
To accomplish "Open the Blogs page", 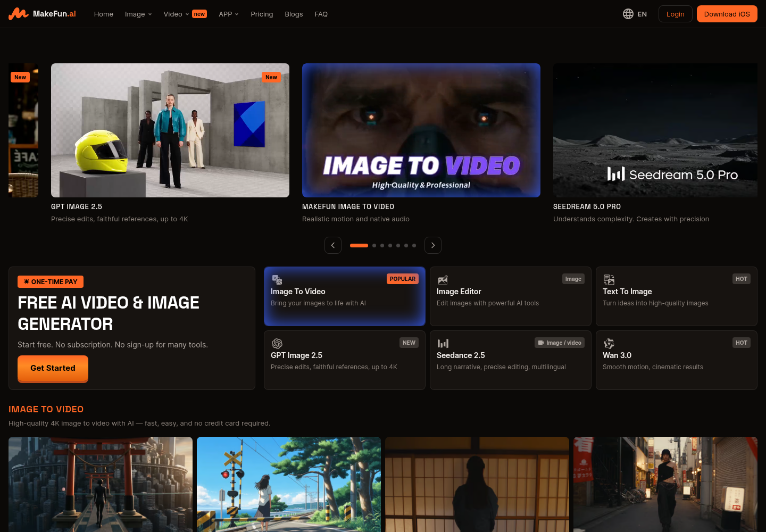I will point(294,14).
